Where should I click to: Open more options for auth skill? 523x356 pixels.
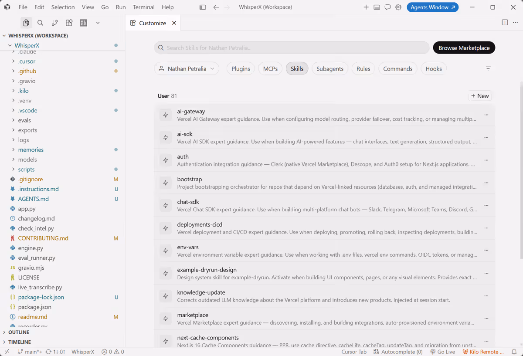(x=486, y=160)
